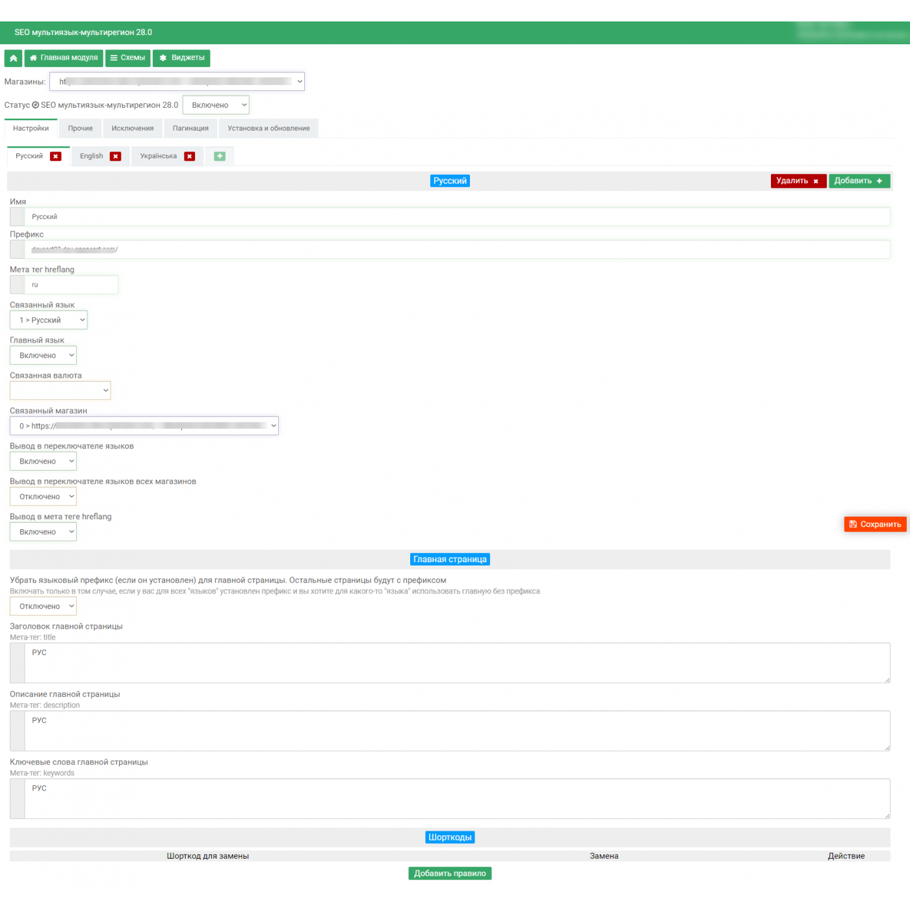Switch to the Исключения tab
This screenshot has width=910, height=910.
(x=133, y=129)
